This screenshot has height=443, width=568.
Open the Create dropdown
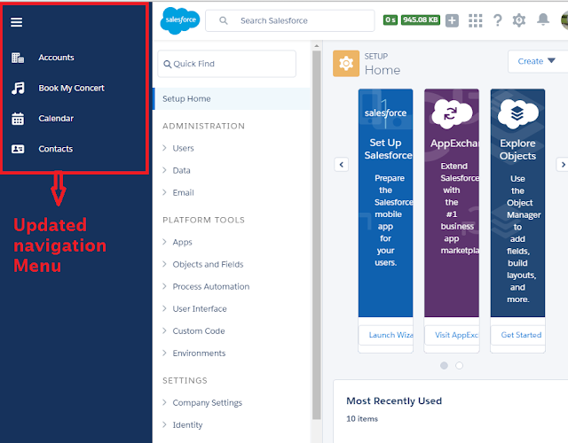point(537,61)
